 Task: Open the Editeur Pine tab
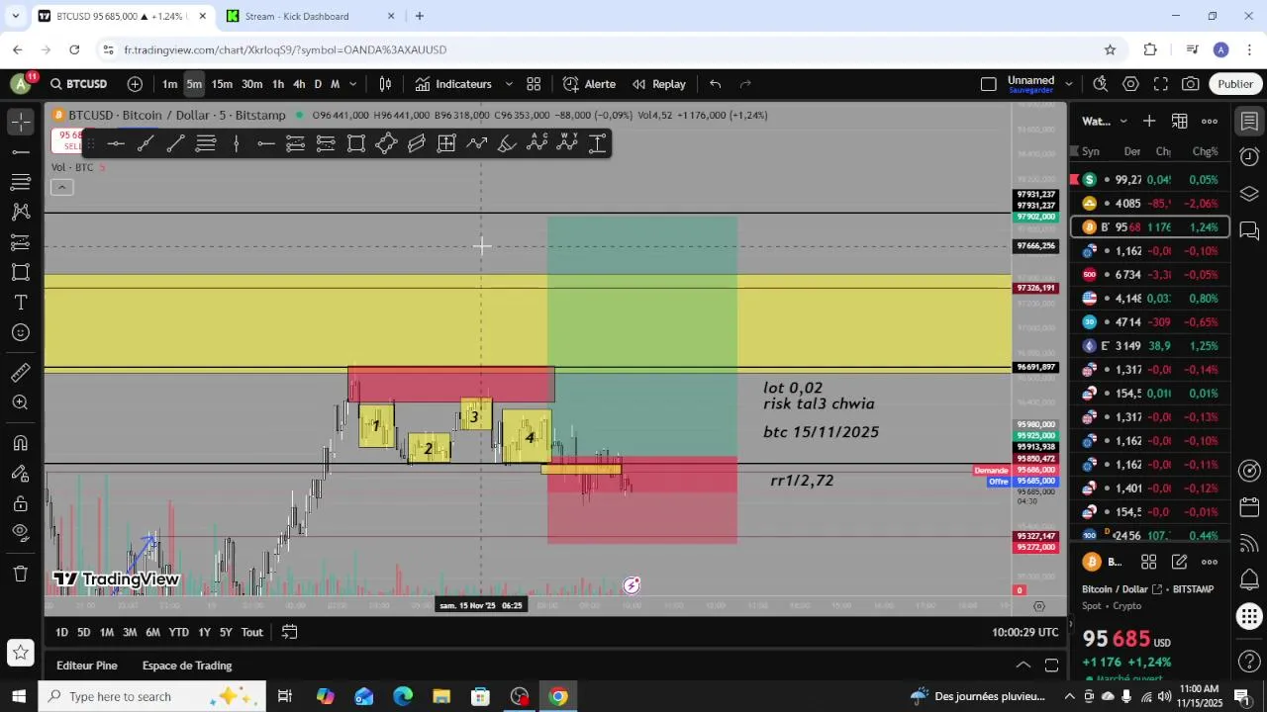[87, 666]
